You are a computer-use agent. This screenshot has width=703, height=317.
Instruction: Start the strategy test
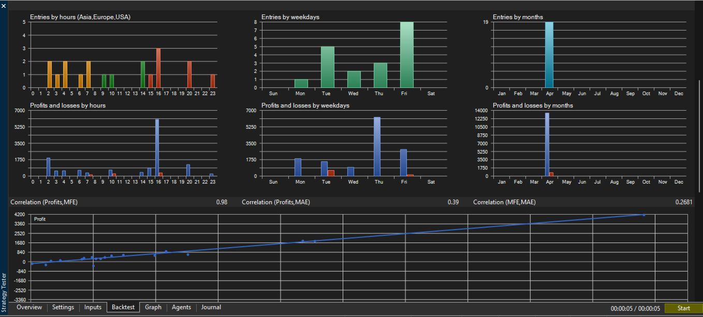point(683,309)
